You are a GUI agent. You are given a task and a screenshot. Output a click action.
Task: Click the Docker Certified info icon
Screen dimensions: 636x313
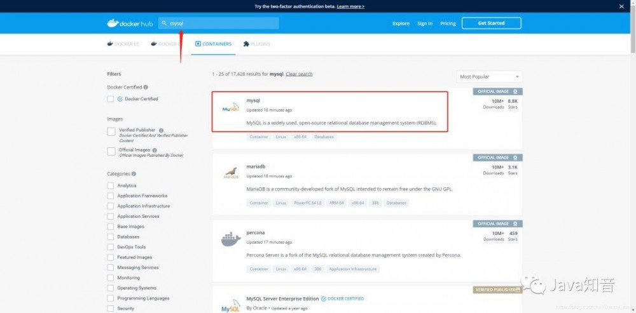pyautogui.click(x=146, y=87)
